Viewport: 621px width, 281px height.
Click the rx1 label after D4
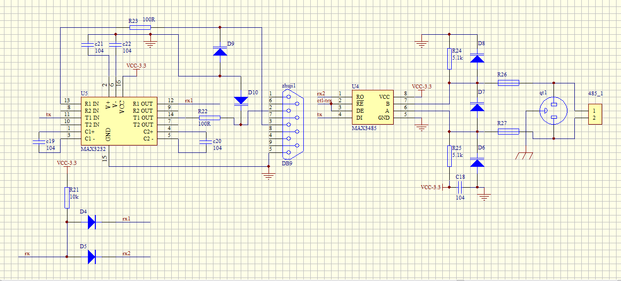126,218
